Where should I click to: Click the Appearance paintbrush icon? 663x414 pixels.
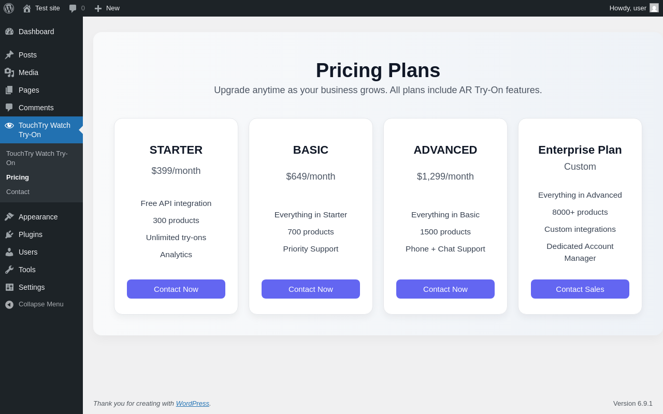point(9,217)
